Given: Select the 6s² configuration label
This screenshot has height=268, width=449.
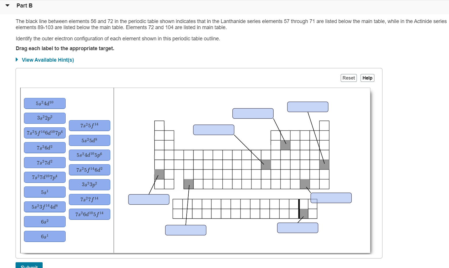Looking at the screenshot, I should 45,221.
